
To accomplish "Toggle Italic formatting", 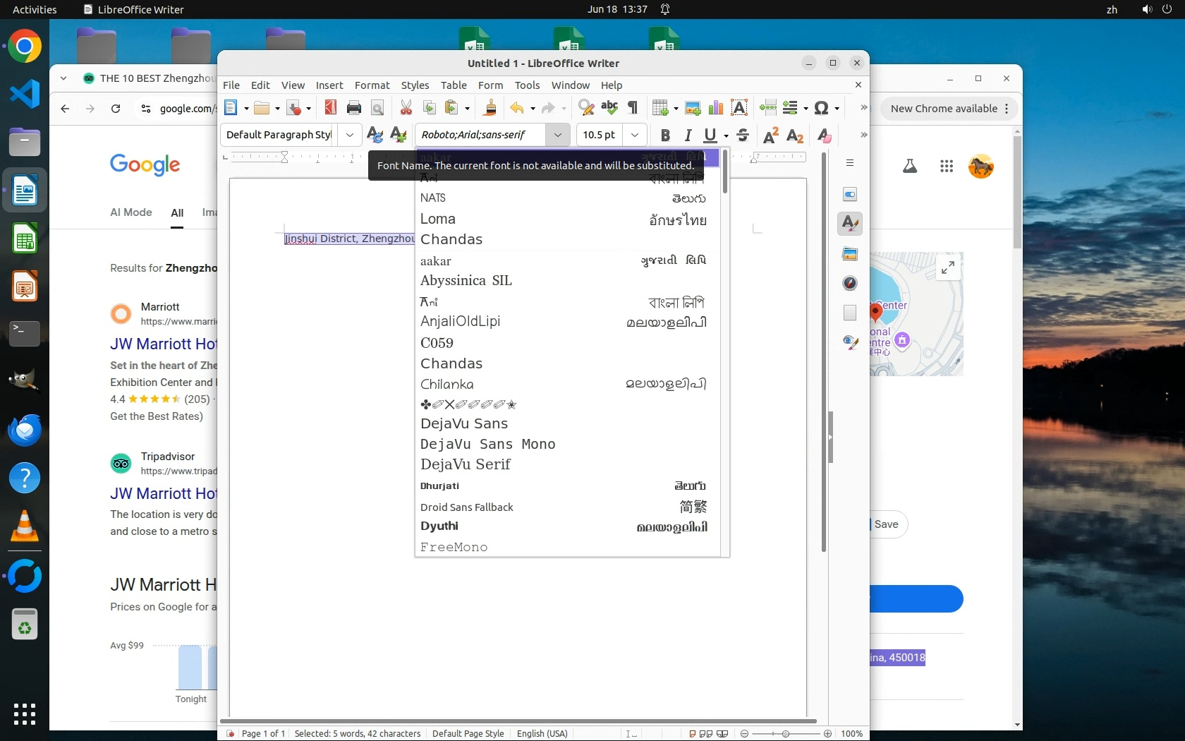I will [688, 135].
